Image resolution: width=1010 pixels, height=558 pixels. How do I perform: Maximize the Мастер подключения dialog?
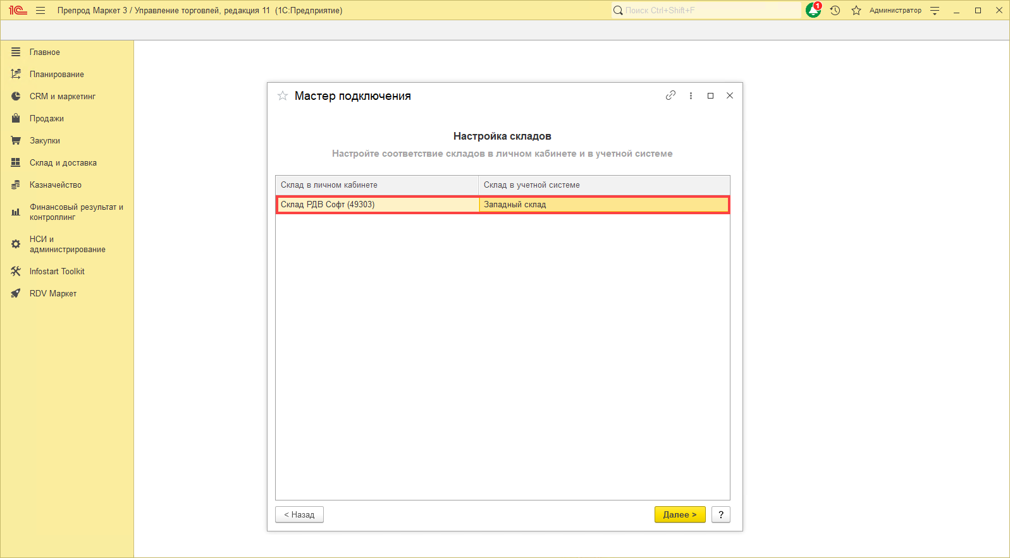(710, 95)
